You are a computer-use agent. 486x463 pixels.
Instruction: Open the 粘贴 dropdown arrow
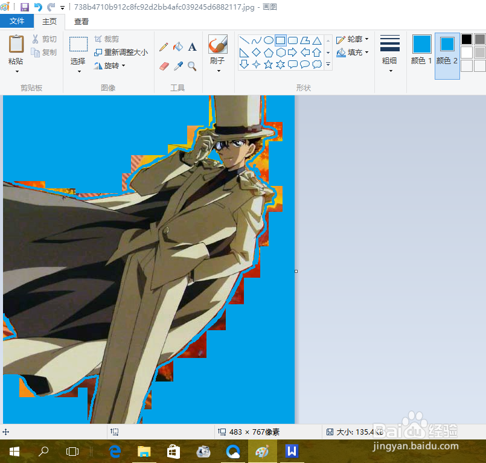click(17, 72)
